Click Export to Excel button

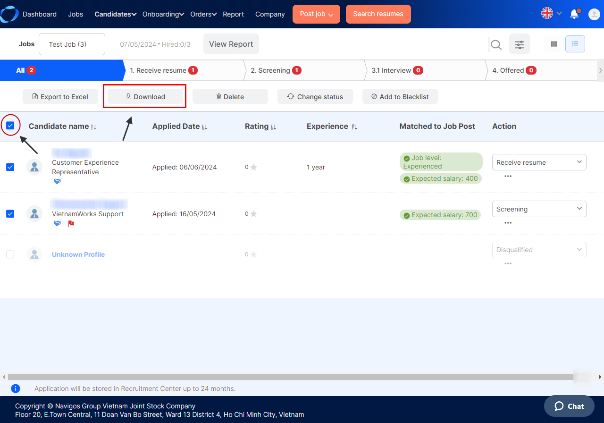coord(60,97)
